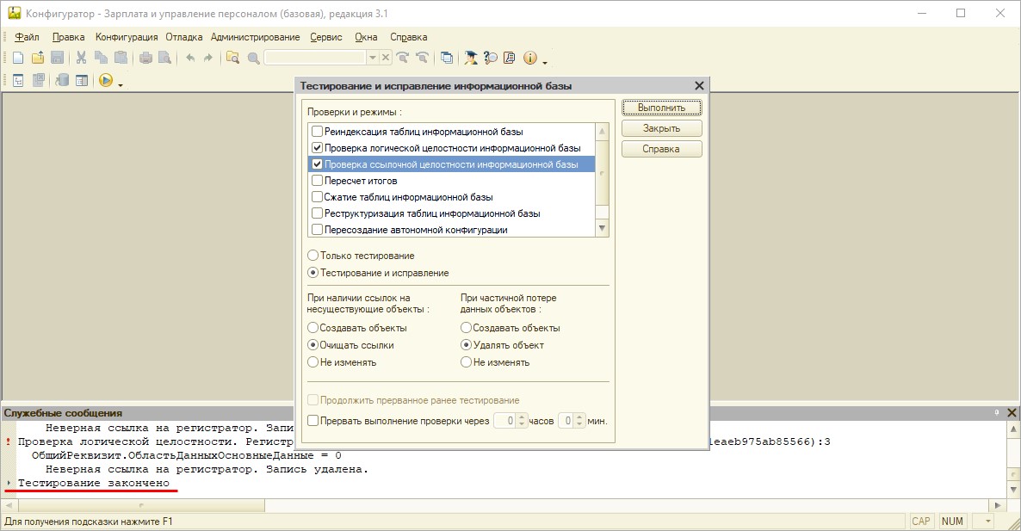Select Тестирование и исправление radio option
This screenshot has height=531, width=1021.
(312, 273)
